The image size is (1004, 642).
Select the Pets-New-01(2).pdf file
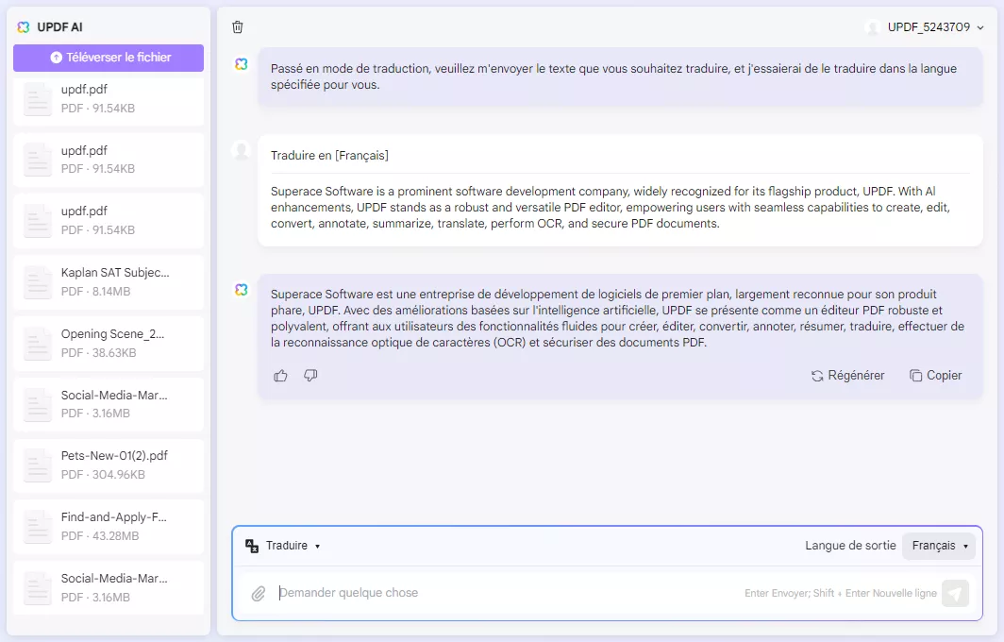(108, 465)
